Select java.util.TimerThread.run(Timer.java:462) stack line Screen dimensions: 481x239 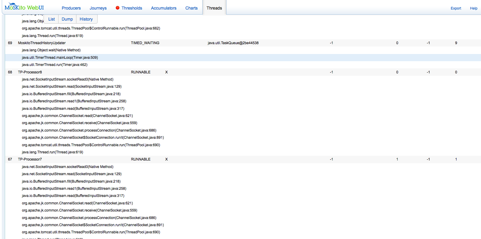(x=55, y=65)
